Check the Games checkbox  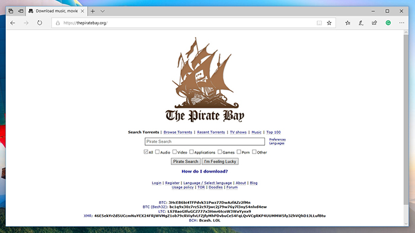coord(220,152)
